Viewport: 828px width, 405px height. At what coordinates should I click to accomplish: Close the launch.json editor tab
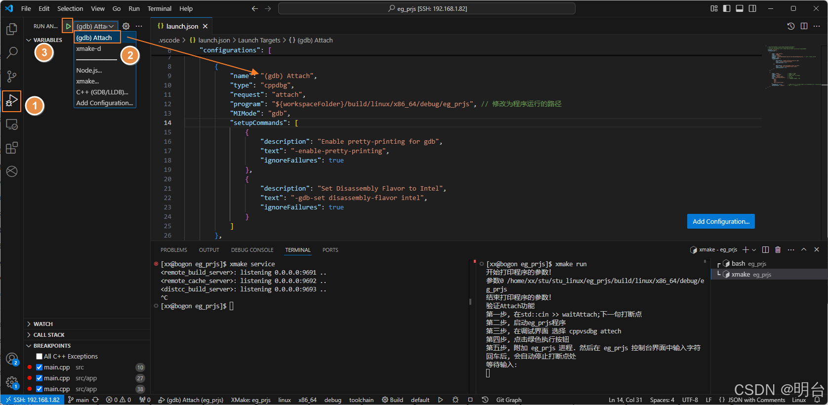pyautogui.click(x=205, y=26)
